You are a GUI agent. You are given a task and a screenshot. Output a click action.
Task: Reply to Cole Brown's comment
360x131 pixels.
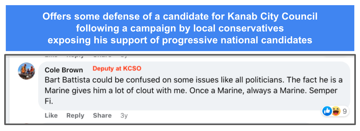coord(75,116)
